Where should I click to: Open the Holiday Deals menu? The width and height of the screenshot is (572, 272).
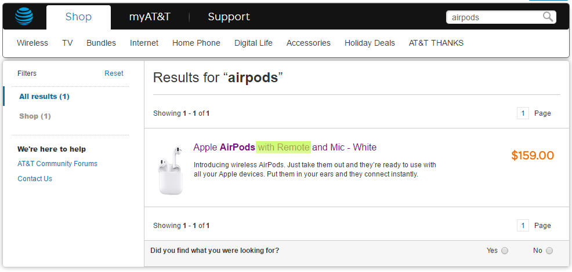(x=370, y=43)
